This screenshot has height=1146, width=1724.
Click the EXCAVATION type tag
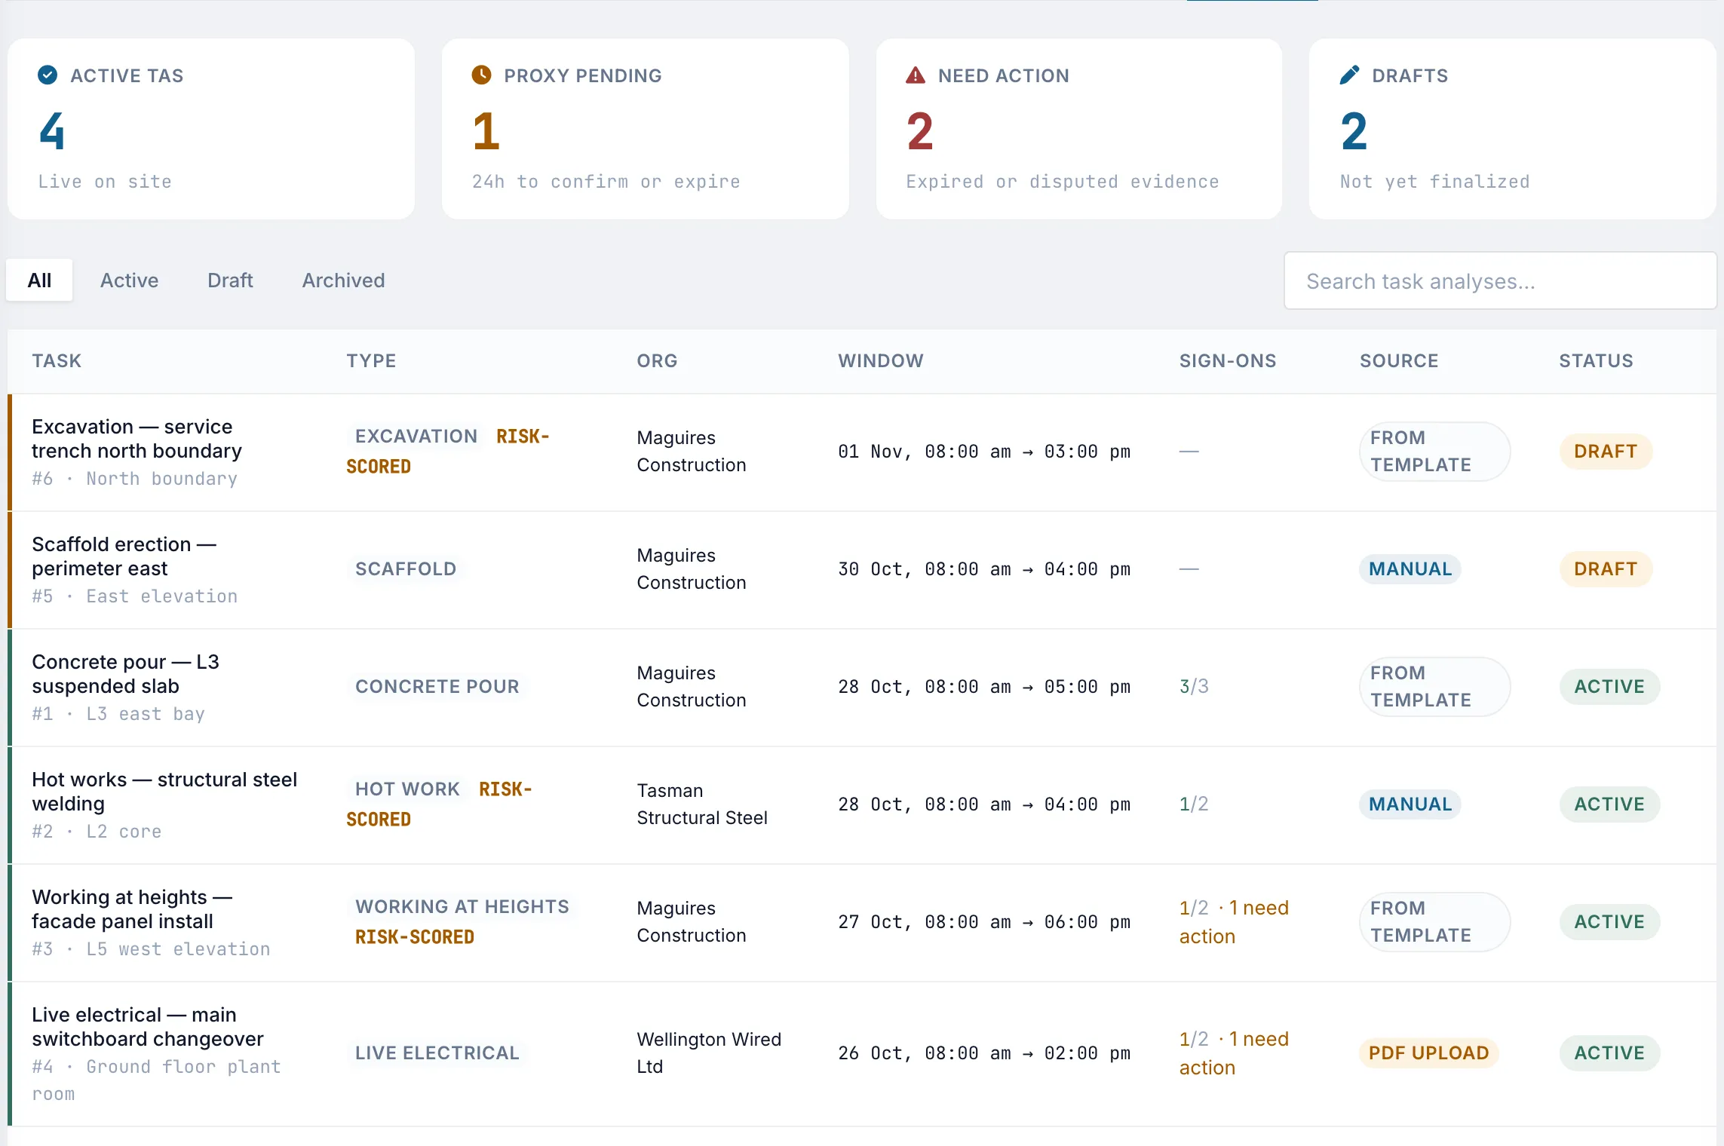(x=416, y=437)
